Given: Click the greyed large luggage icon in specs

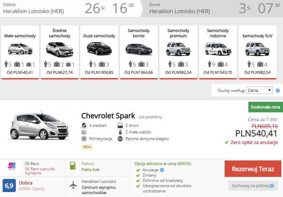Looking at the screenshot, I should tap(84, 132).
